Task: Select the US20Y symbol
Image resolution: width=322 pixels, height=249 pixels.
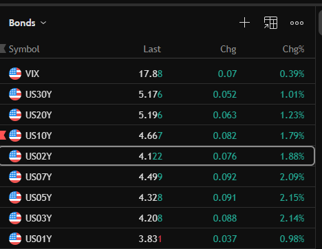Action: [39, 115]
